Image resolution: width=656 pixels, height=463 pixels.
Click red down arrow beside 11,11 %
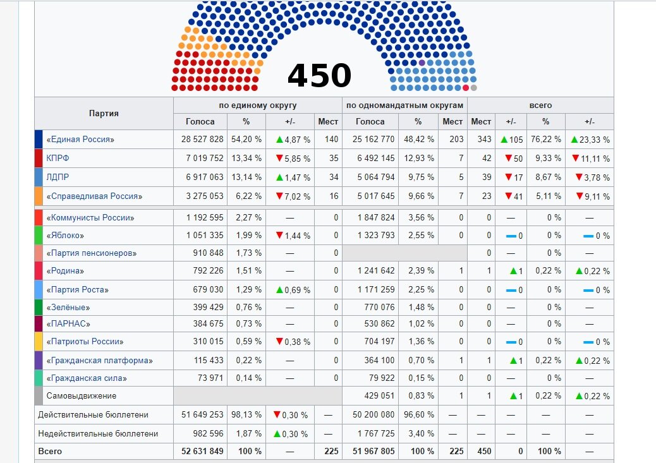tap(576, 158)
